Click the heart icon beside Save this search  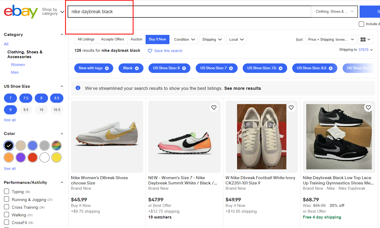(x=150, y=51)
